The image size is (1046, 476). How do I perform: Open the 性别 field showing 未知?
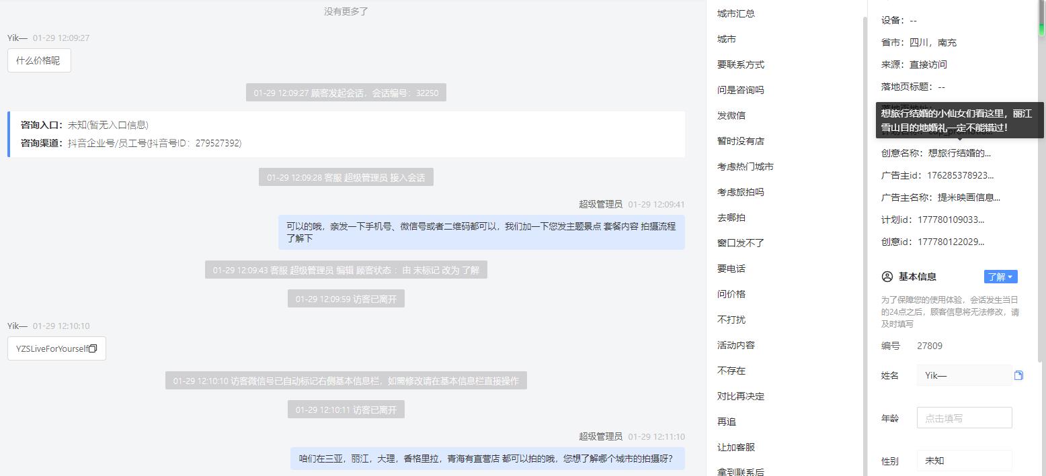pos(964,461)
